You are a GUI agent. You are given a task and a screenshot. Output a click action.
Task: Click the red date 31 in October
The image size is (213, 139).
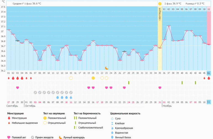160,102
